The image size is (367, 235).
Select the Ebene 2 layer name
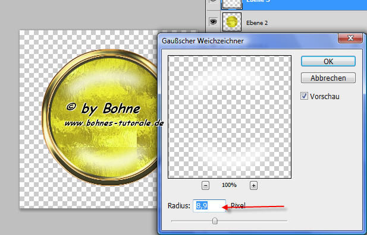[x=257, y=23]
